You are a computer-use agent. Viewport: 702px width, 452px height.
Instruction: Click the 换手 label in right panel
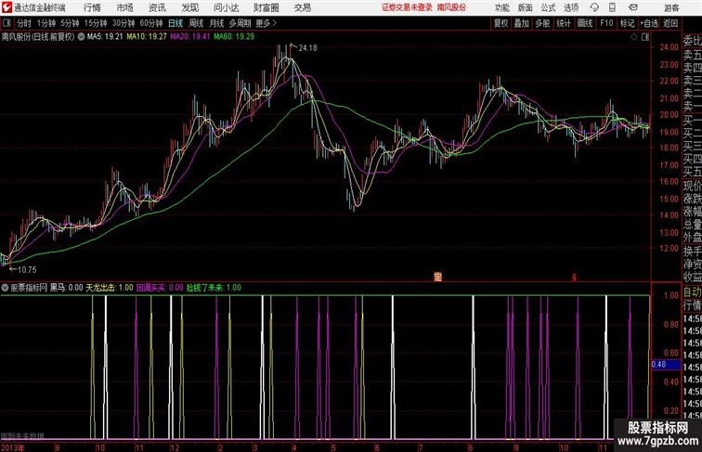coord(692,252)
